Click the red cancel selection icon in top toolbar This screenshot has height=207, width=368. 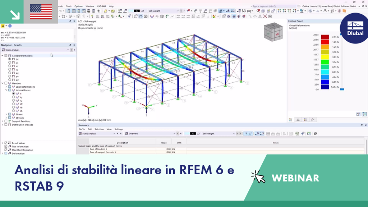coord(258,11)
